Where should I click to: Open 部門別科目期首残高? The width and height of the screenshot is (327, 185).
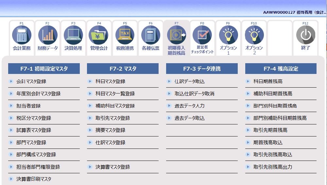point(275,106)
